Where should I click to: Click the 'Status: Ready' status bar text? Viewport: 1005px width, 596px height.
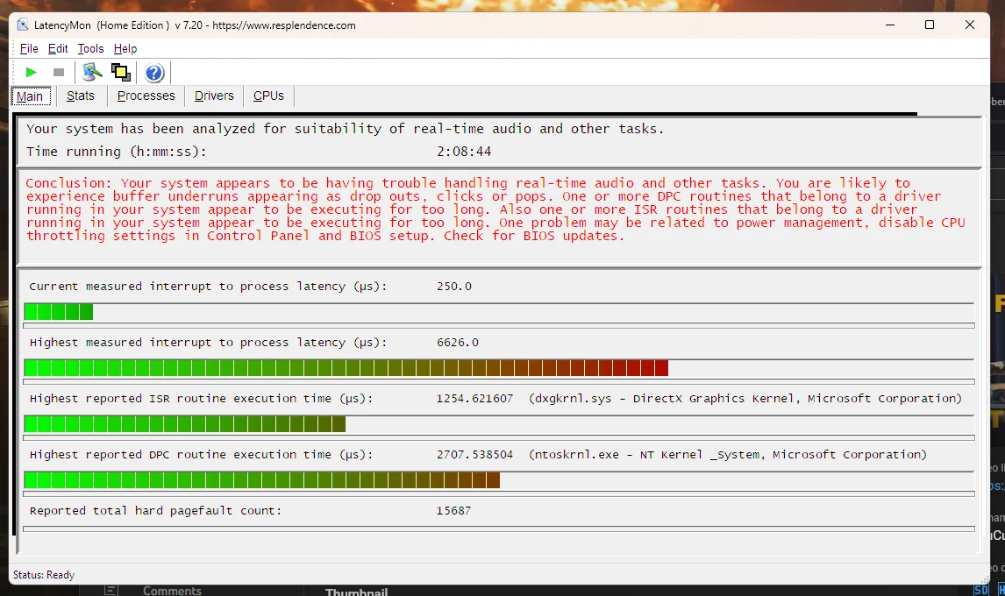pyautogui.click(x=44, y=575)
